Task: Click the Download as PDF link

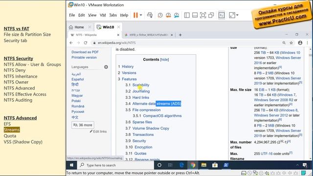Action: [x=85, y=52]
